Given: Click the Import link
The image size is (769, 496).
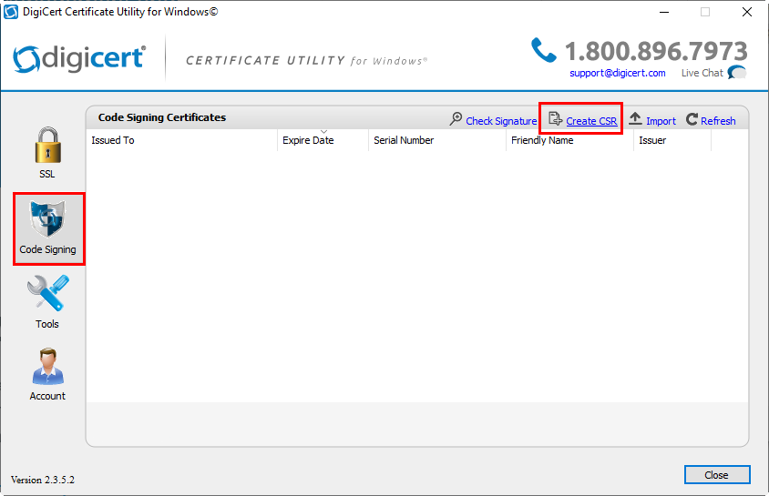Looking at the screenshot, I should [661, 121].
